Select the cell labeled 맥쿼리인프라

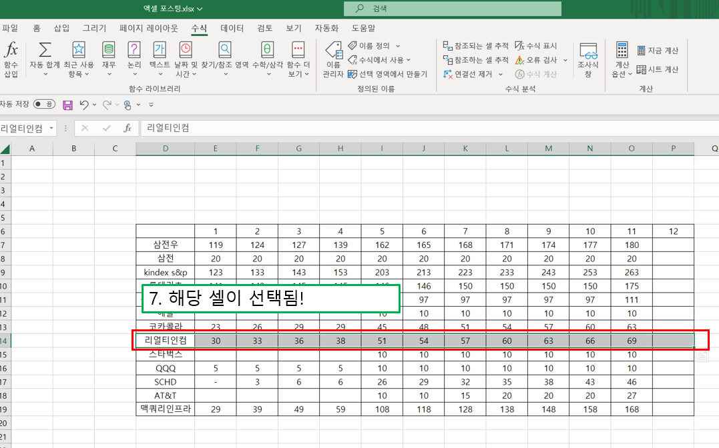[x=166, y=409]
